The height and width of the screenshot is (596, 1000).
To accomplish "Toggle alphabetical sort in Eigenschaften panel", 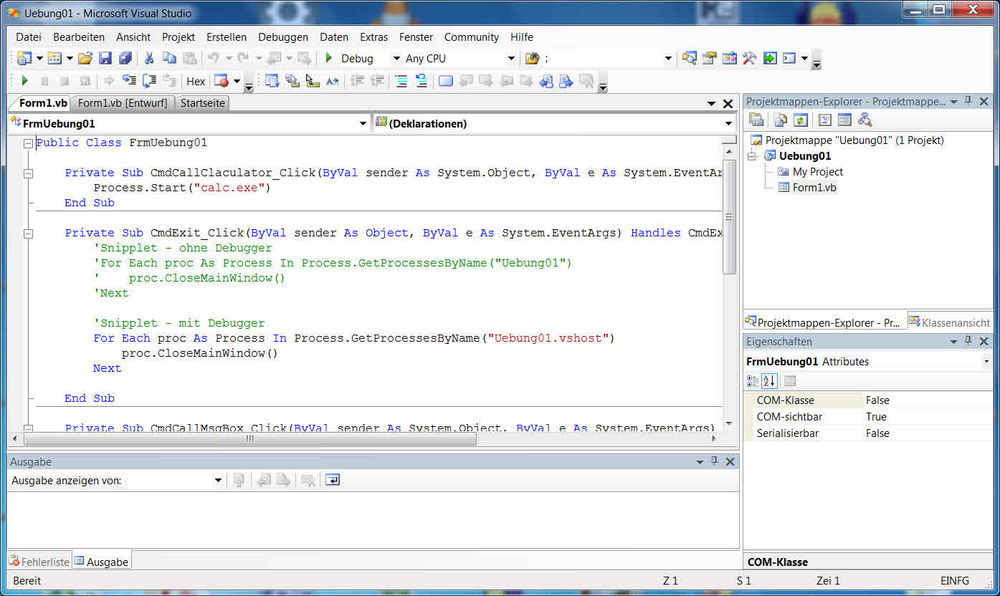I will [x=769, y=381].
